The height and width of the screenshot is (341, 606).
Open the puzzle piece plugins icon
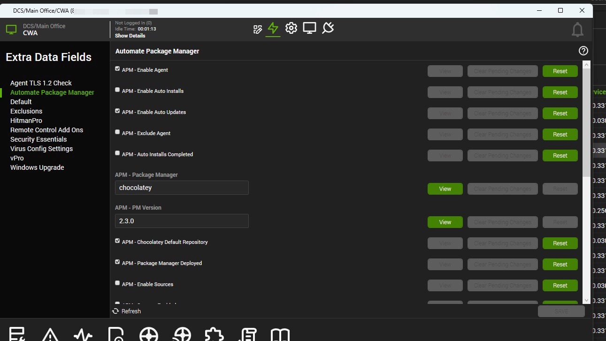215,334
